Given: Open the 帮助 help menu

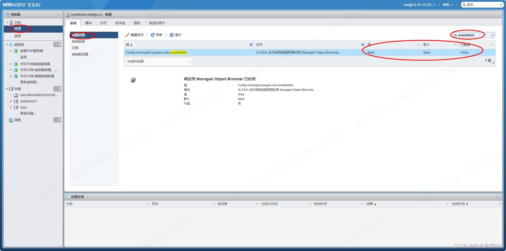Looking at the screenshot, I should tap(448, 5).
